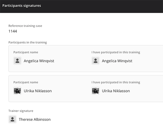Click first 'I have participated in this training' label
The height and width of the screenshot is (128, 163).
(x=116, y=52)
